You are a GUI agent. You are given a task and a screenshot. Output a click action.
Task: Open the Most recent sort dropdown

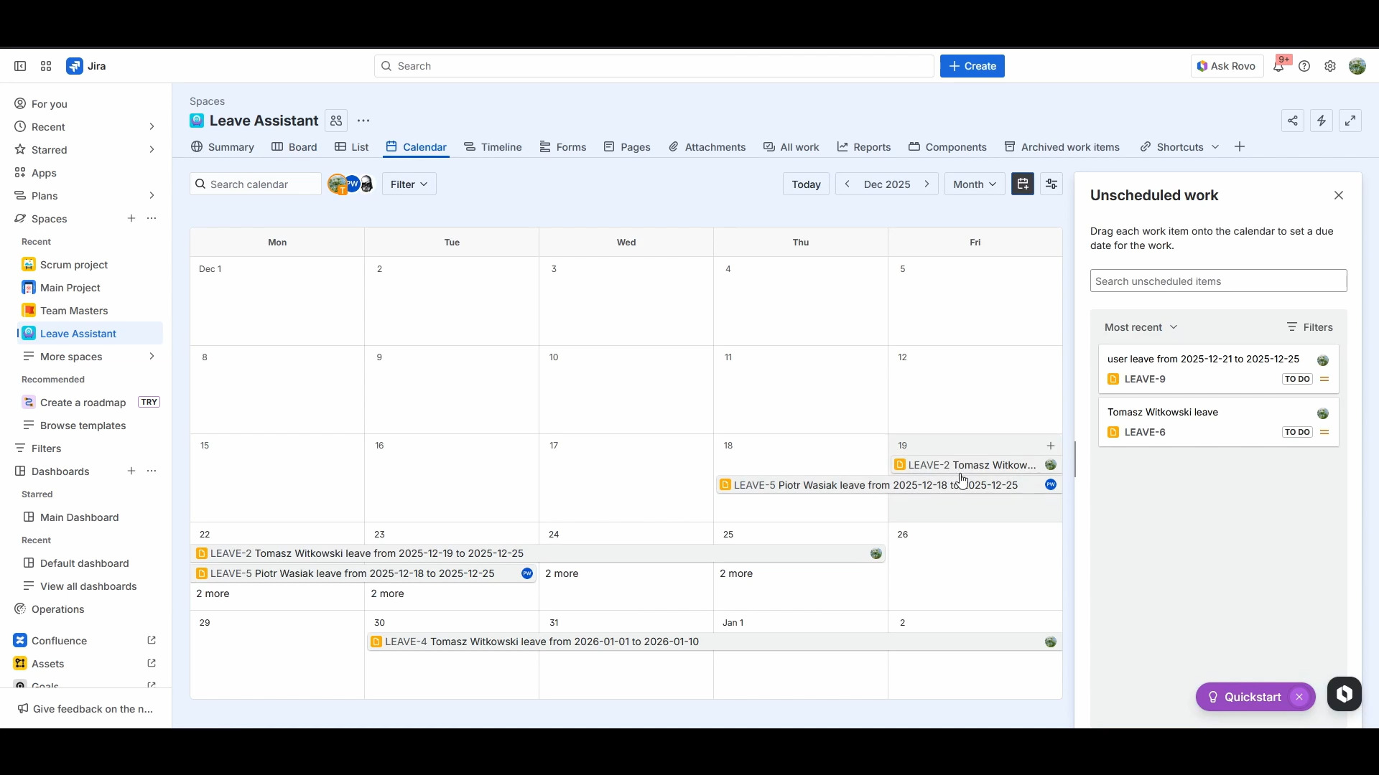pyautogui.click(x=1141, y=327)
